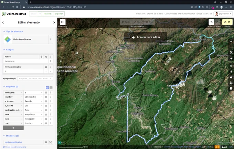This screenshot has height=149, width=234.
Task: Open Nivel administrativo field info menu
Action: point(51,67)
